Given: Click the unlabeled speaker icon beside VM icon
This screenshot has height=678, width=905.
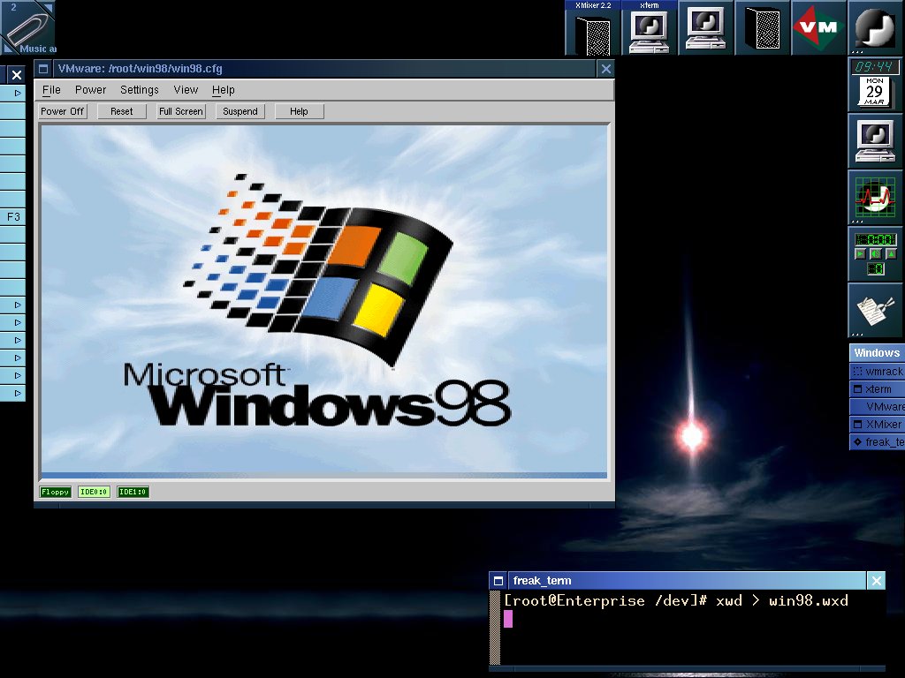Looking at the screenshot, I should (x=762, y=27).
